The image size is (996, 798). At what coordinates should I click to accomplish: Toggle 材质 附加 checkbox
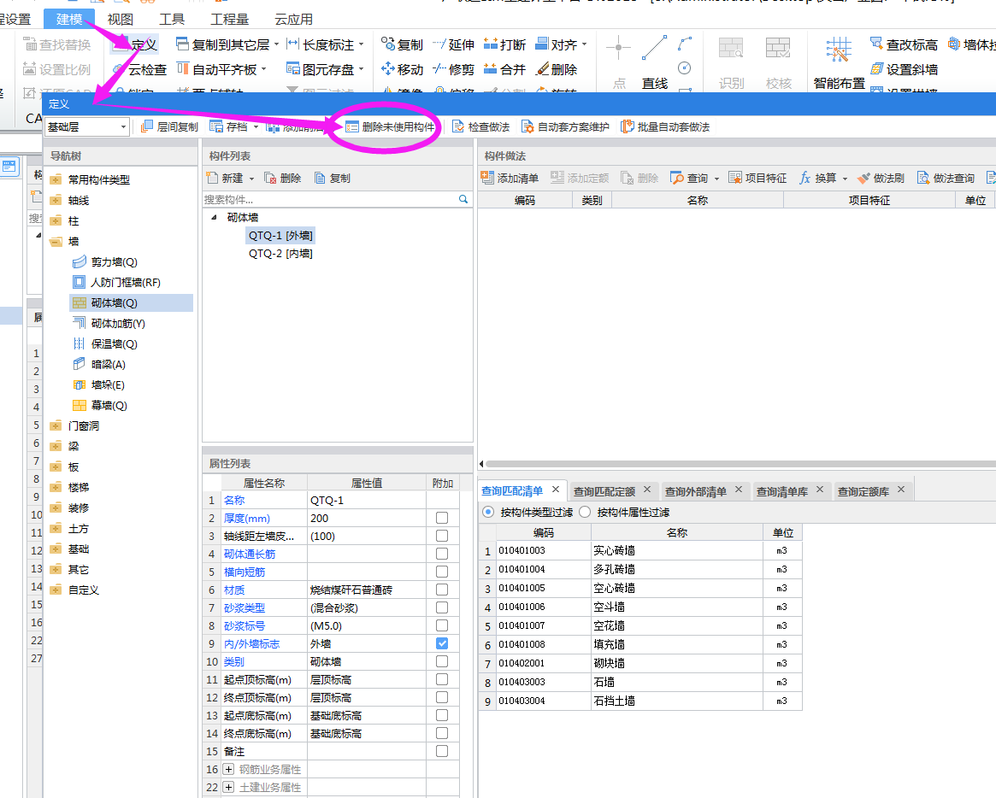pyautogui.click(x=442, y=590)
